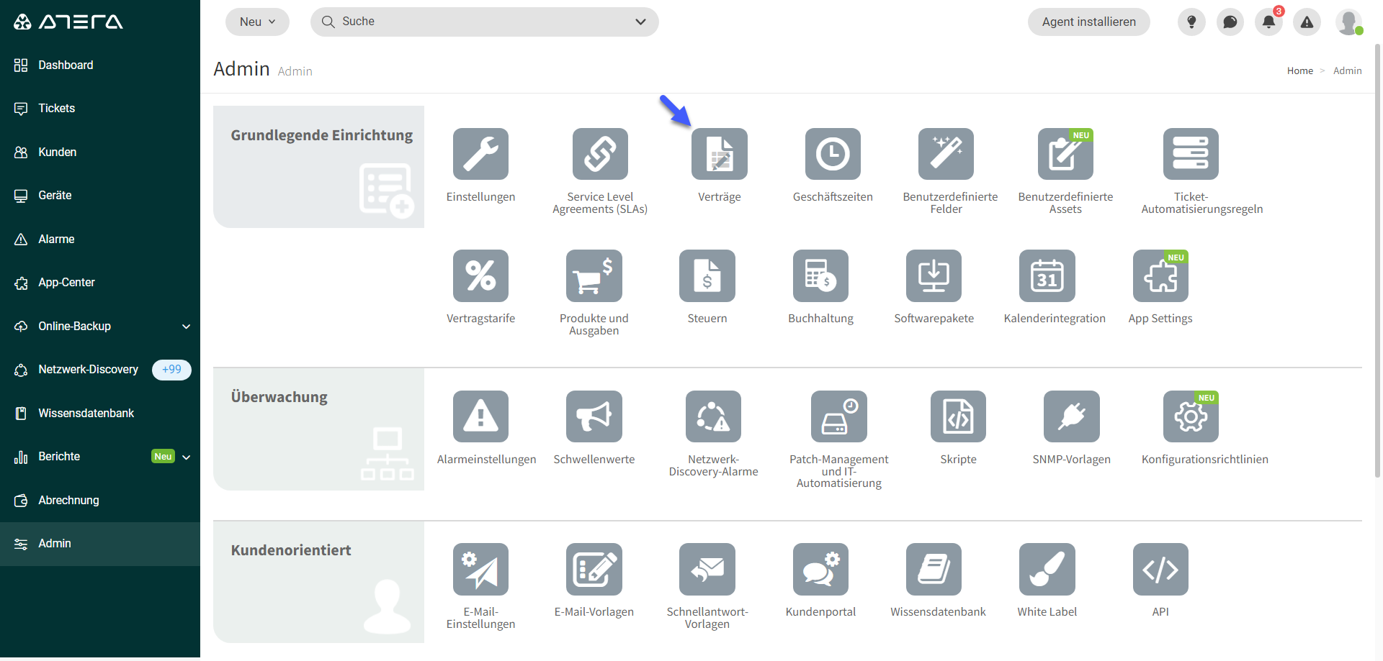Open the E-Mail-Vorlagen edit icon
Screen dimensions: 1383x661
click(x=594, y=569)
